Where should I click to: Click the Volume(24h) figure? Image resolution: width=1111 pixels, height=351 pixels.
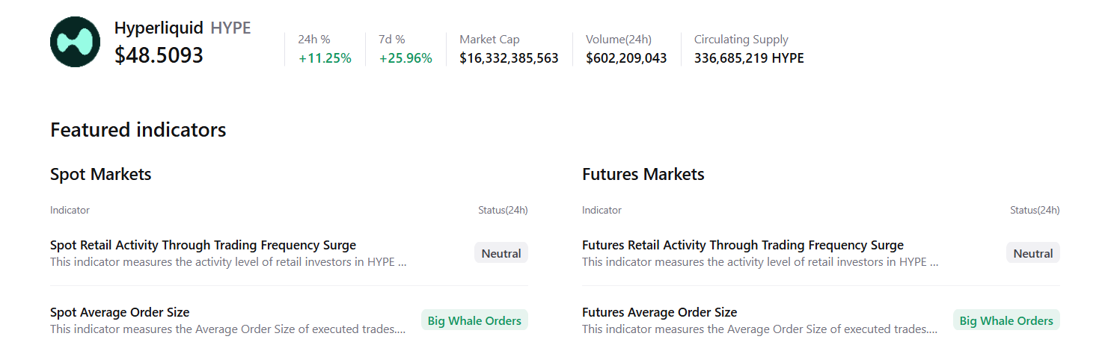(626, 58)
